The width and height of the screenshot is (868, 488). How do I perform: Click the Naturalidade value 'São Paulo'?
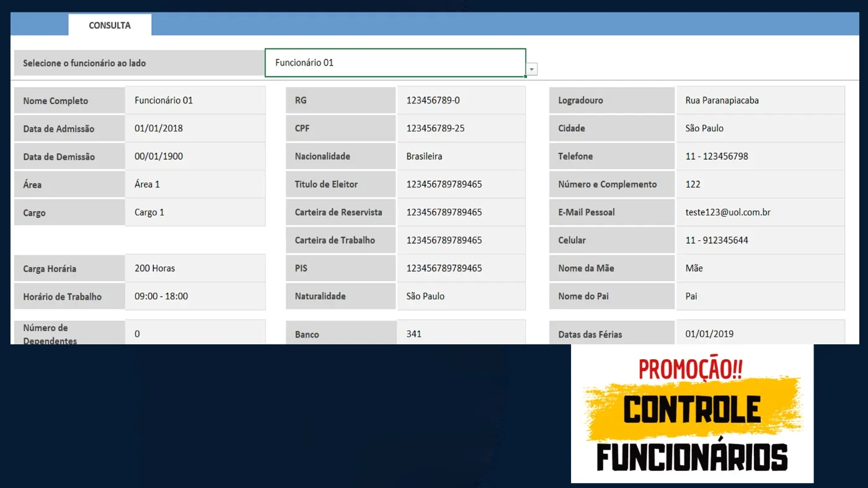click(461, 296)
